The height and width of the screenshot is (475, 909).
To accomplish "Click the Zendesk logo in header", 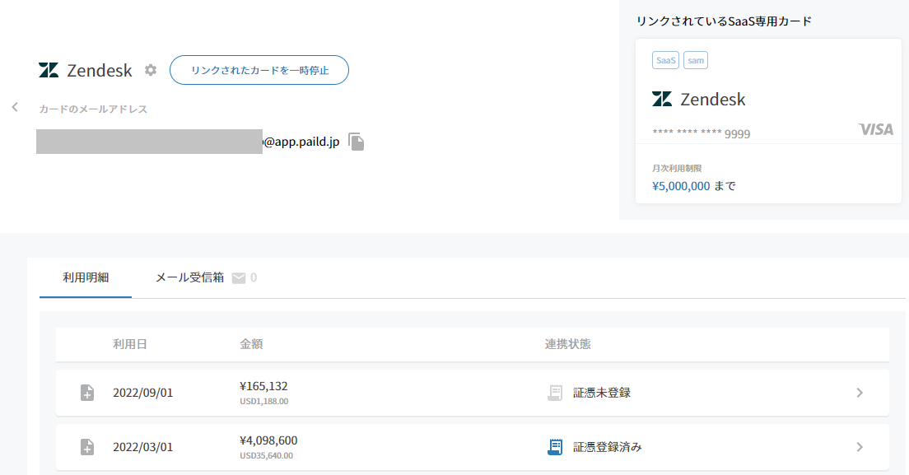I will [49, 70].
